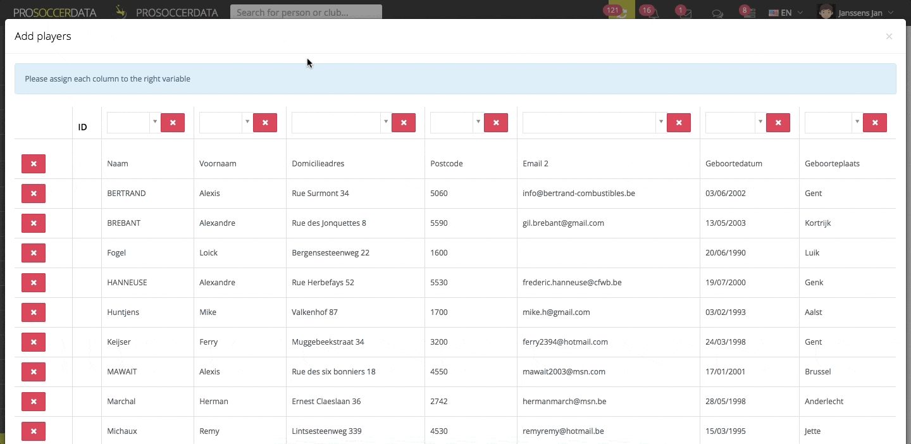The height and width of the screenshot is (444, 911).
Task: Select the email frederic.hanneuse@cfwb.be
Action: tap(572, 283)
